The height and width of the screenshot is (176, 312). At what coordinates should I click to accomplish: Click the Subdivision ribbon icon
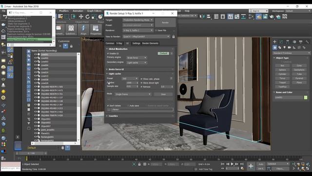click(x=71, y=30)
